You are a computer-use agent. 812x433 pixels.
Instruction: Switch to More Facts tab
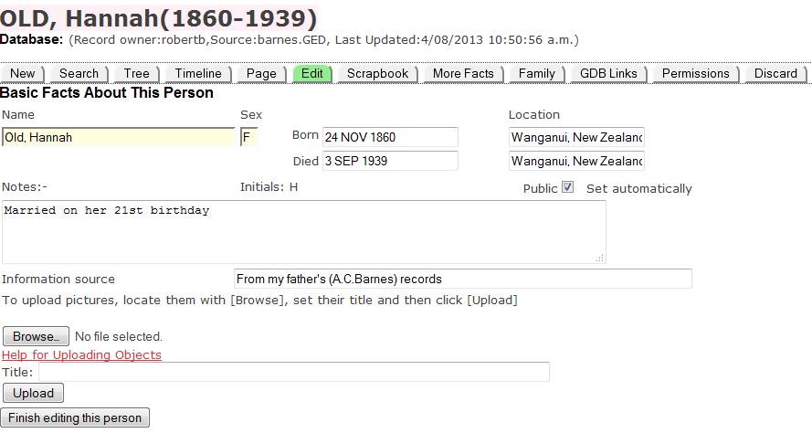(463, 74)
